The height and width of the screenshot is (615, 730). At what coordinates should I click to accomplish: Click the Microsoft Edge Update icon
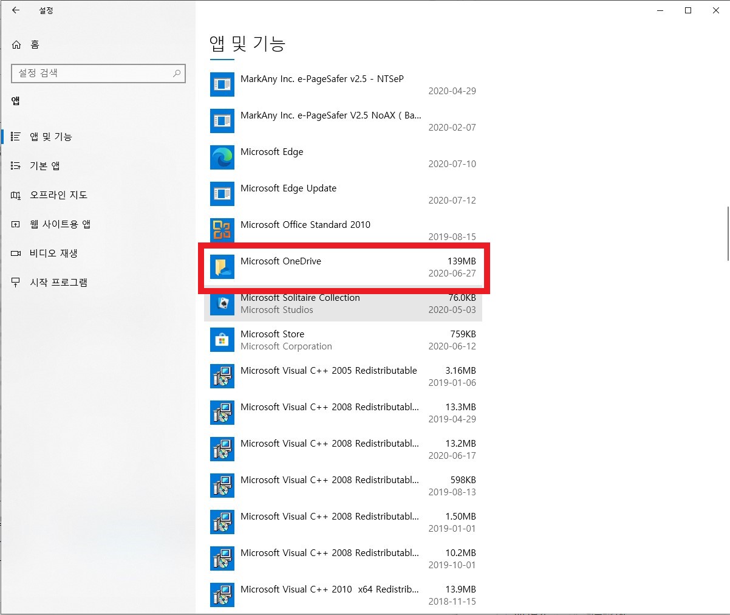(222, 194)
